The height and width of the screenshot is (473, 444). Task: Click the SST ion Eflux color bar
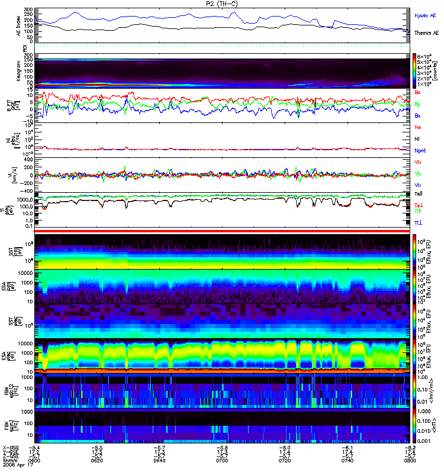click(414, 252)
